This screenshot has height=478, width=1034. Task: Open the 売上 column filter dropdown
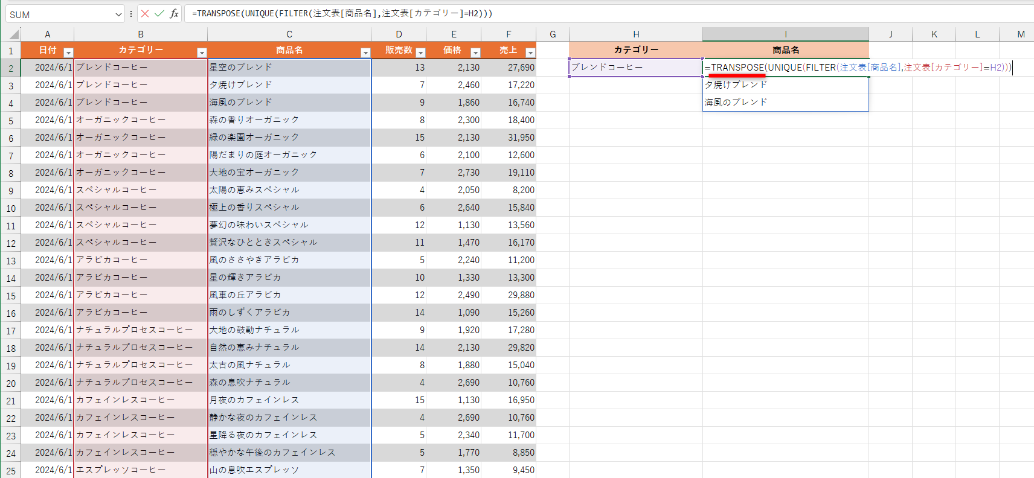click(x=530, y=53)
